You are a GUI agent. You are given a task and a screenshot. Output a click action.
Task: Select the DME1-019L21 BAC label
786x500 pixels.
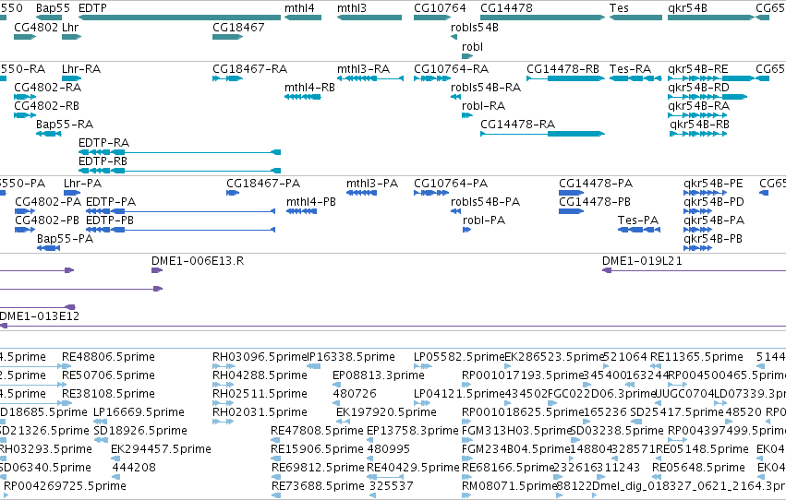642,261
